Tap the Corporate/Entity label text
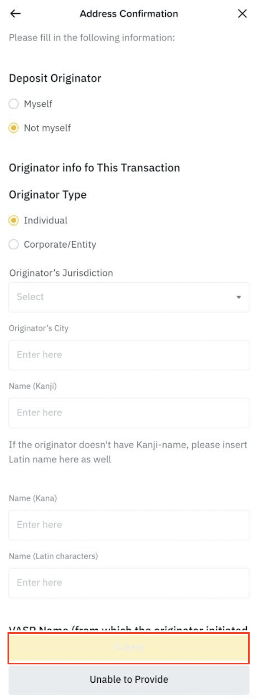This screenshot has width=258, height=699. coord(60,244)
